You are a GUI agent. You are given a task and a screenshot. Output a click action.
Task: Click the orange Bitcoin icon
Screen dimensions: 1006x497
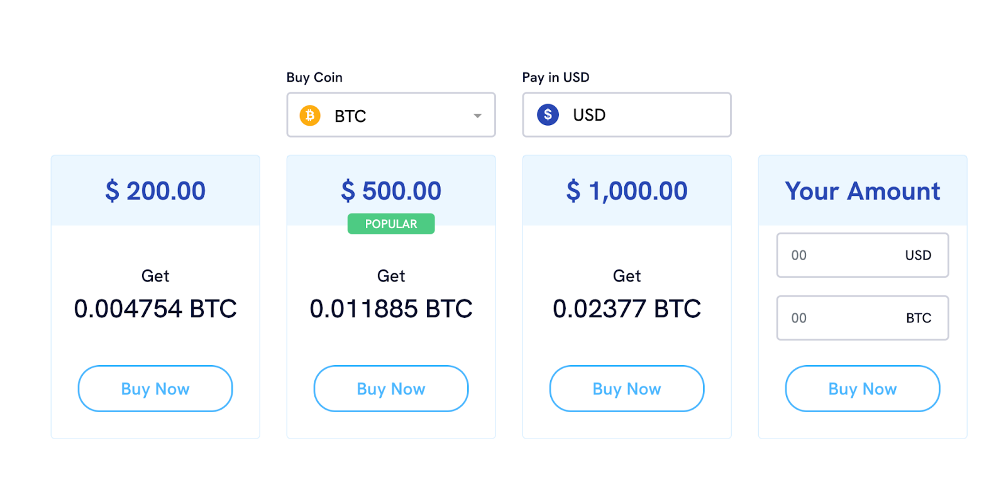point(310,116)
